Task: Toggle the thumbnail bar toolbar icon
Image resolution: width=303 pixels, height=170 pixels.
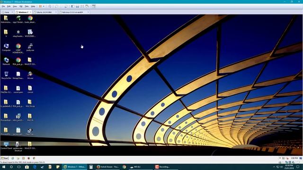Action: [x=78, y=6]
